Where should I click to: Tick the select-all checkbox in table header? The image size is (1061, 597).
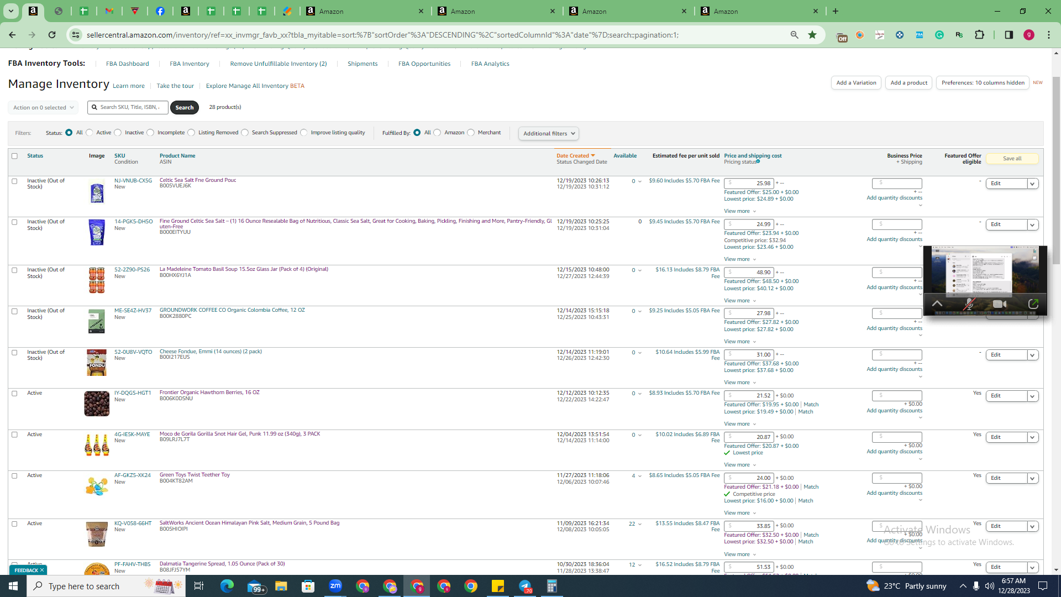pos(15,156)
